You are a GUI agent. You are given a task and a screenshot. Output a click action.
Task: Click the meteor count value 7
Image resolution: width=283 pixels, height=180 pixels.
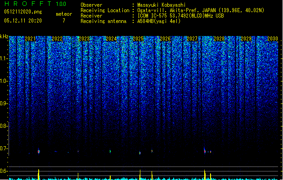point(64,21)
